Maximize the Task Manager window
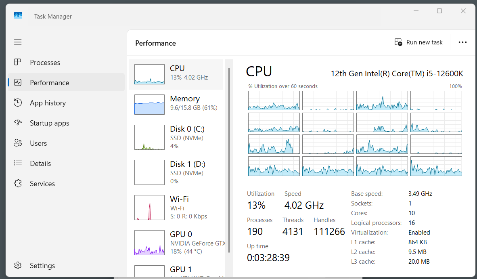This screenshot has height=279, width=477. pos(439,11)
